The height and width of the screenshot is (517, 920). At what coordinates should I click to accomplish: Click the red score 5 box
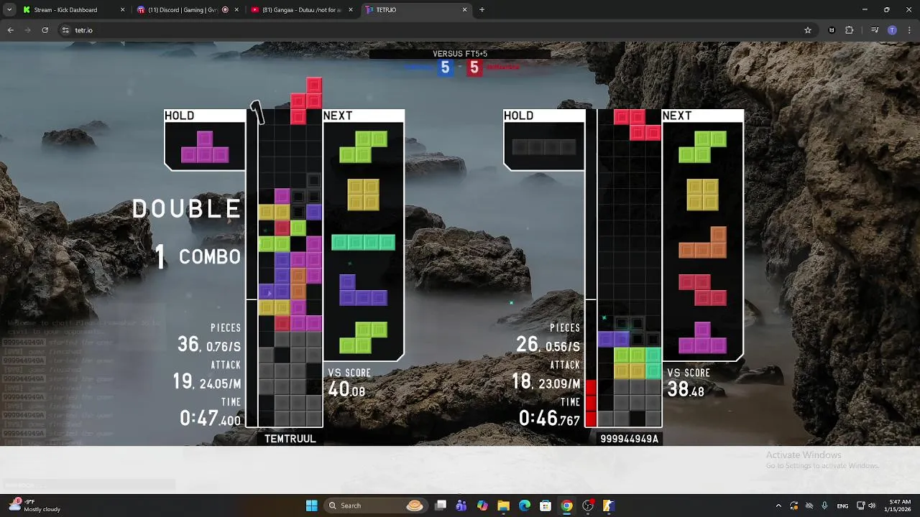pos(474,67)
